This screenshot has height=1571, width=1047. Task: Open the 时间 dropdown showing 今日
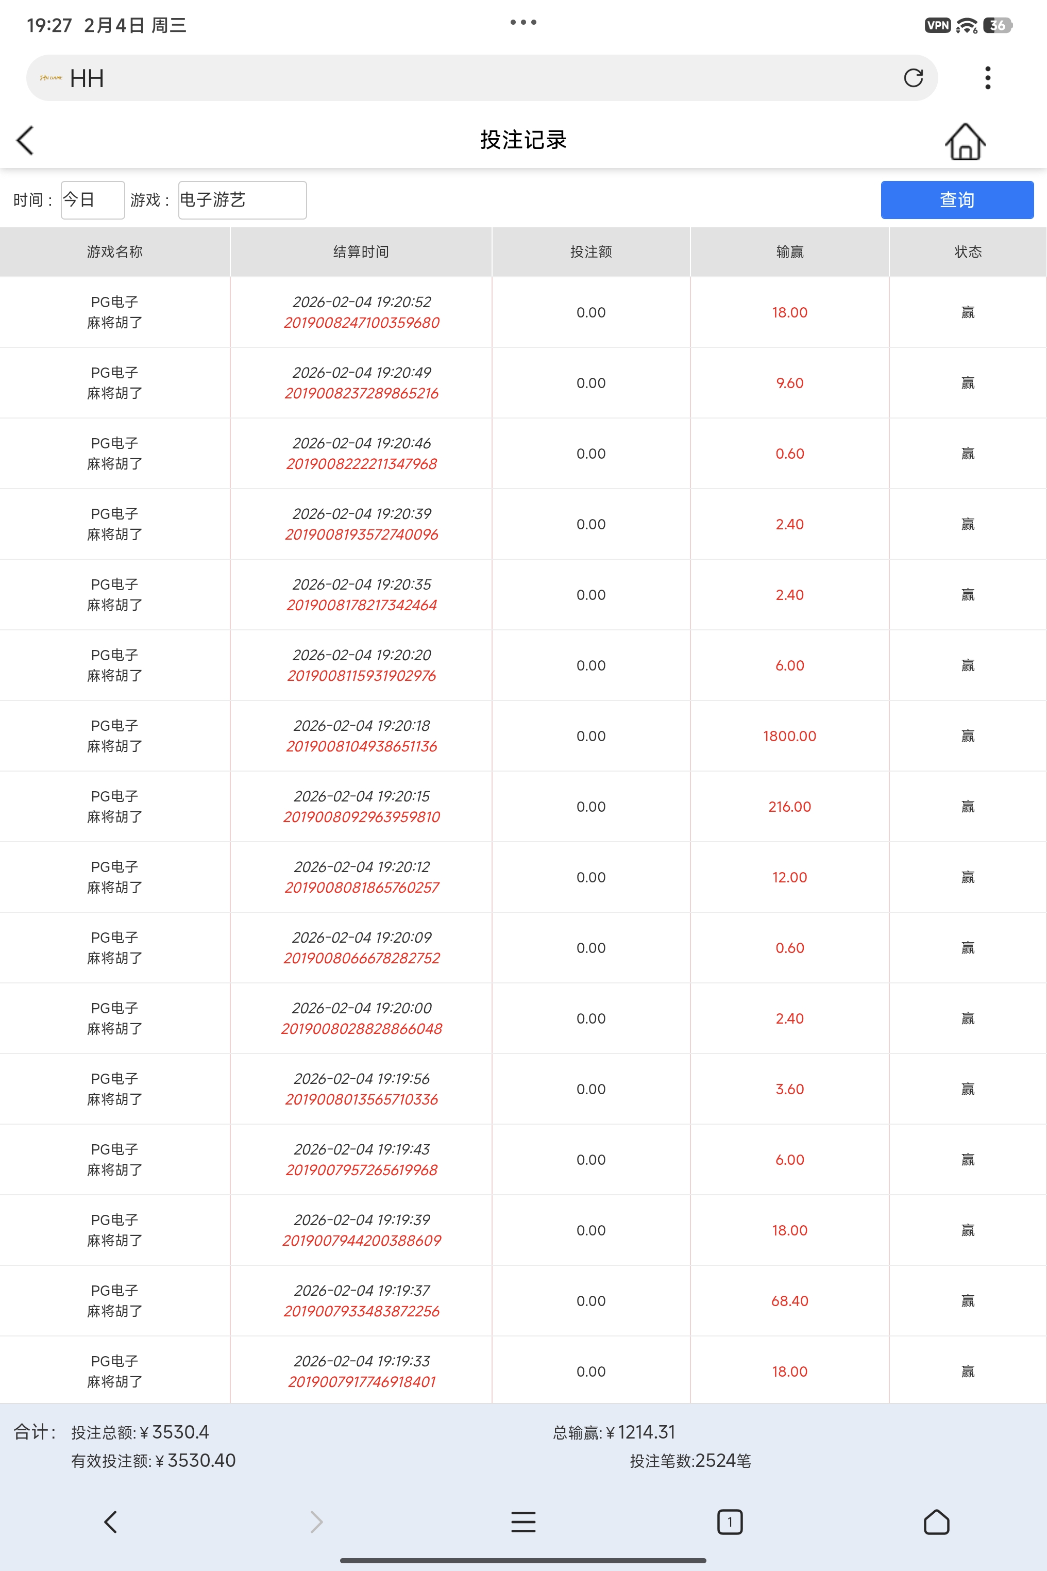click(92, 199)
